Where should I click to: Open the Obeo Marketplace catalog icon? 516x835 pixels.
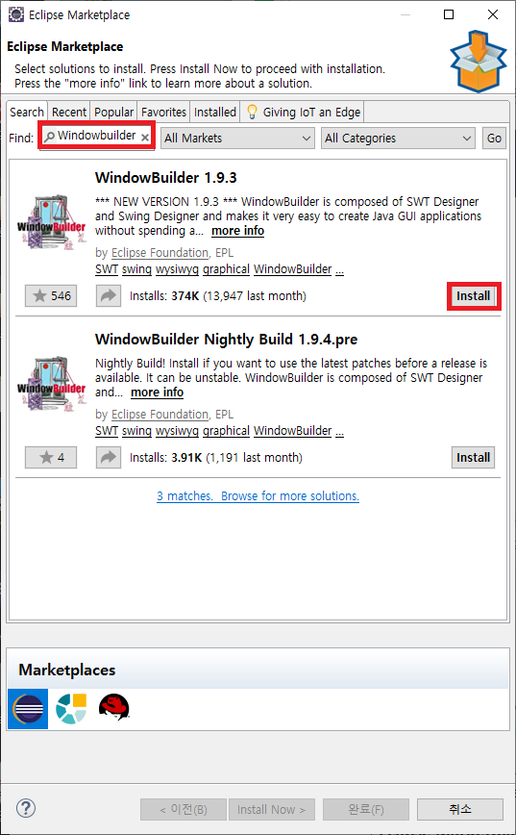pyautogui.click(x=71, y=709)
